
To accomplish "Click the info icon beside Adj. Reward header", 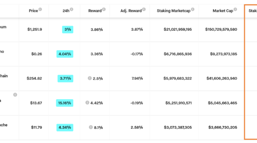I will click(144, 9).
